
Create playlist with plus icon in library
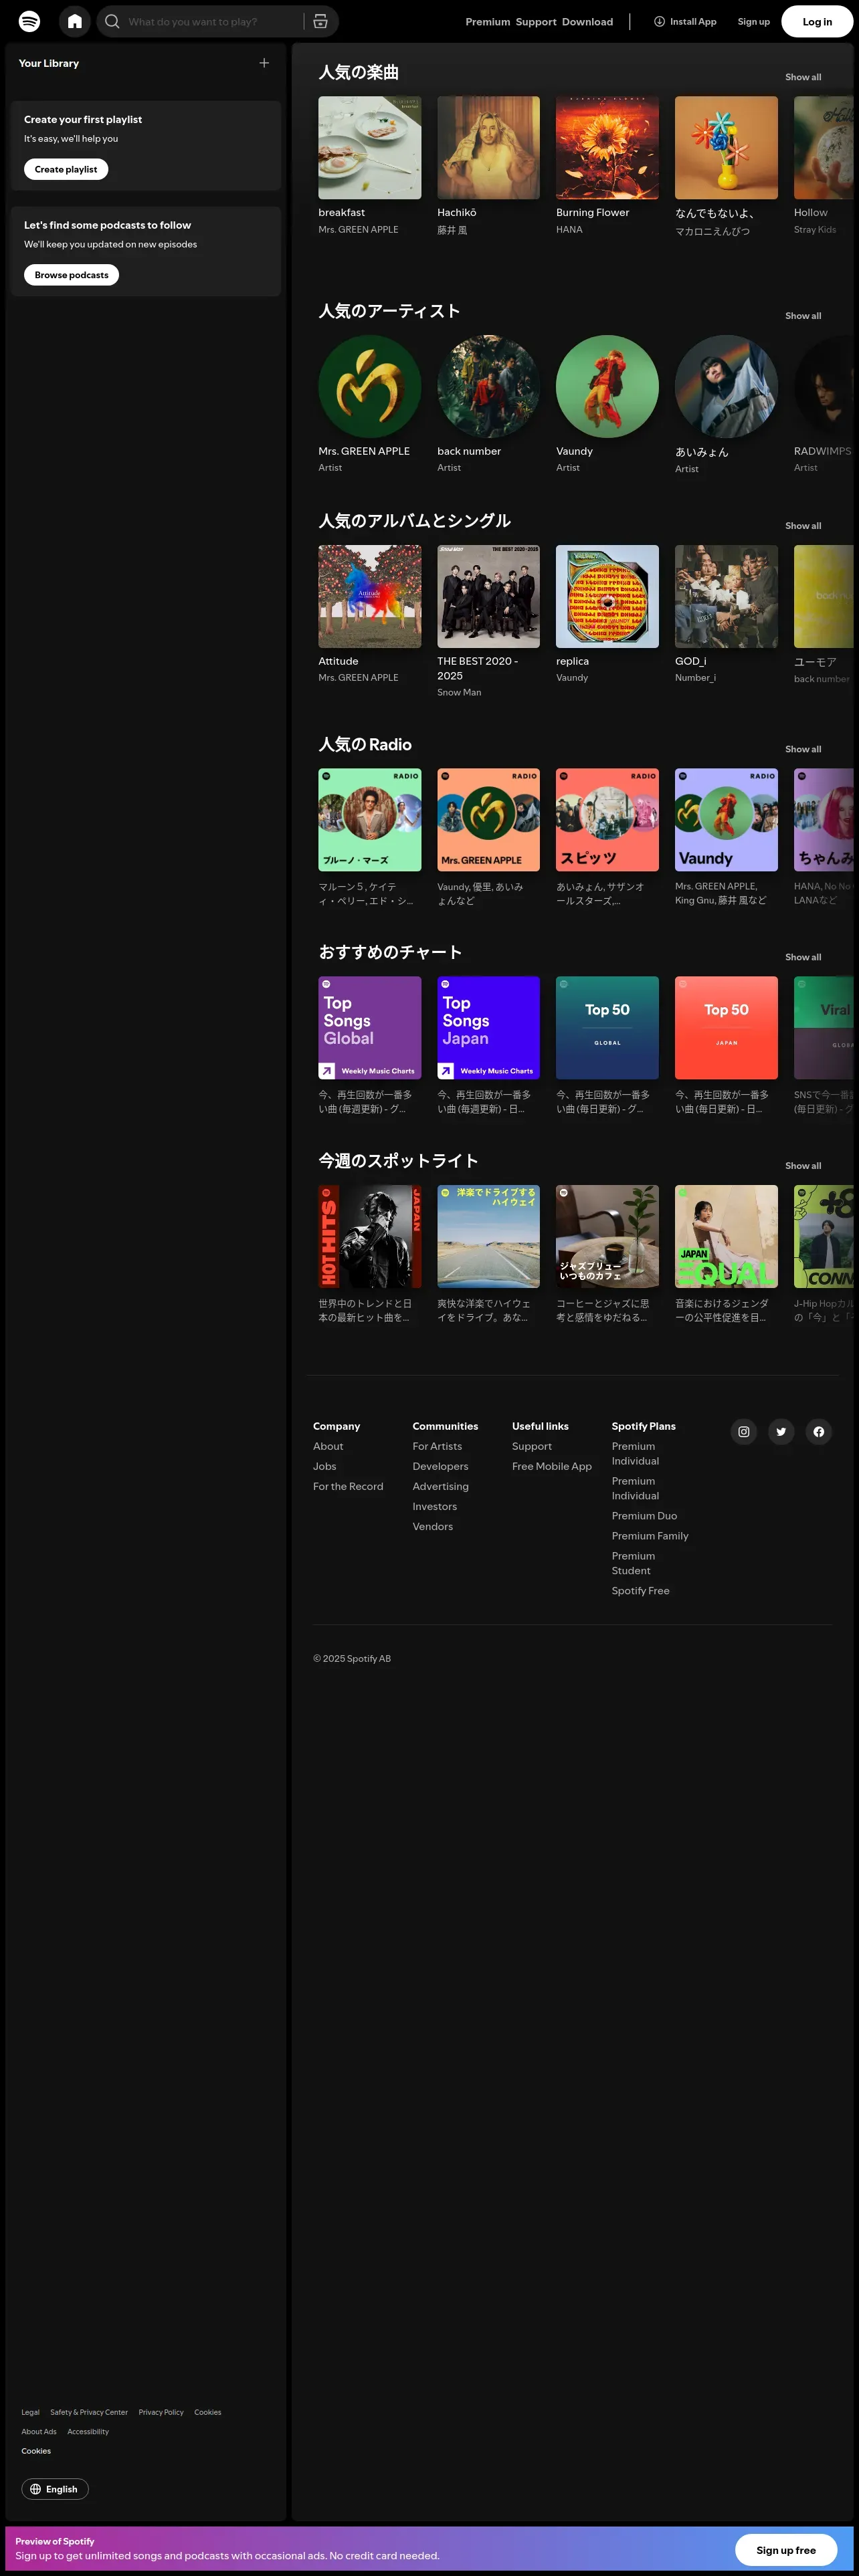point(264,63)
